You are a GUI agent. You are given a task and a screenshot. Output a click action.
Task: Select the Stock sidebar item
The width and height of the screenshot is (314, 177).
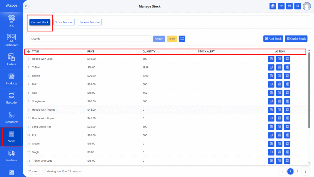point(11,137)
